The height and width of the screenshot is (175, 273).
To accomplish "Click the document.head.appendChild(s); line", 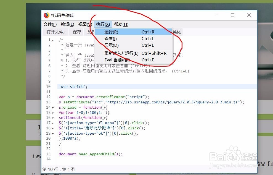I will pos(91,154).
